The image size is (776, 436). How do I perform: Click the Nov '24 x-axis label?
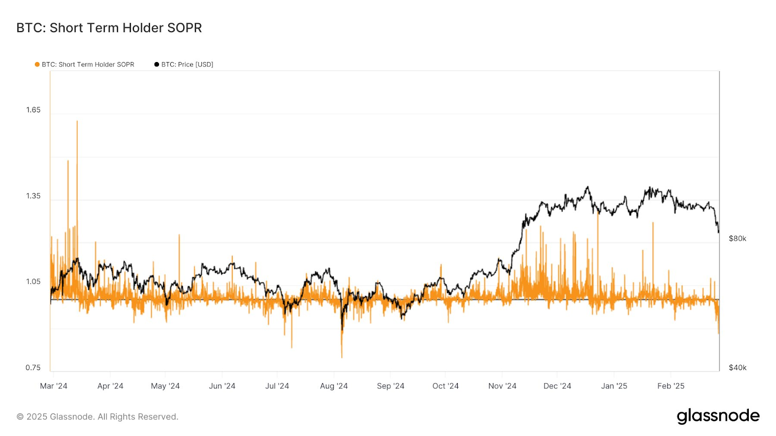click(502, 386)
